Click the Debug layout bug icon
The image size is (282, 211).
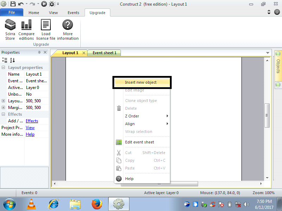52,4
